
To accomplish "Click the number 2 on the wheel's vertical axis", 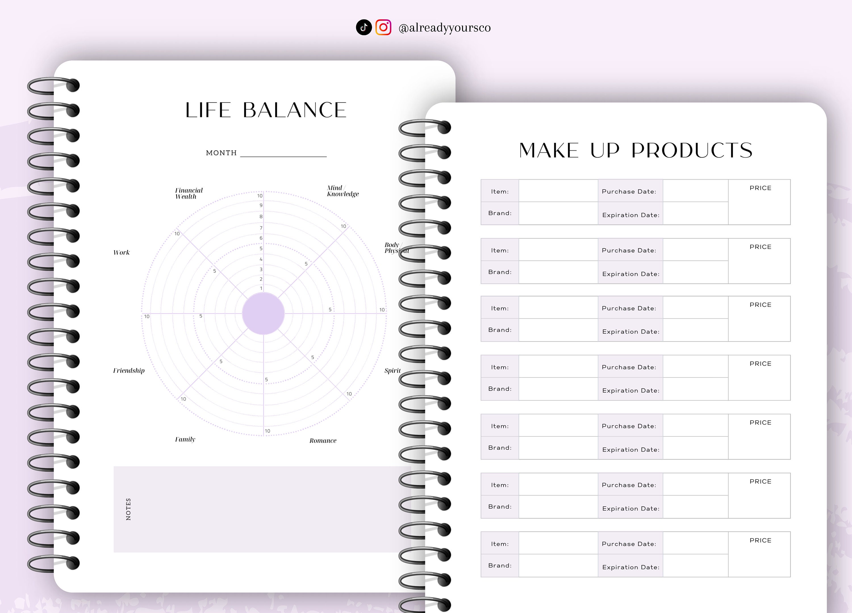I will tap(261, 279).
